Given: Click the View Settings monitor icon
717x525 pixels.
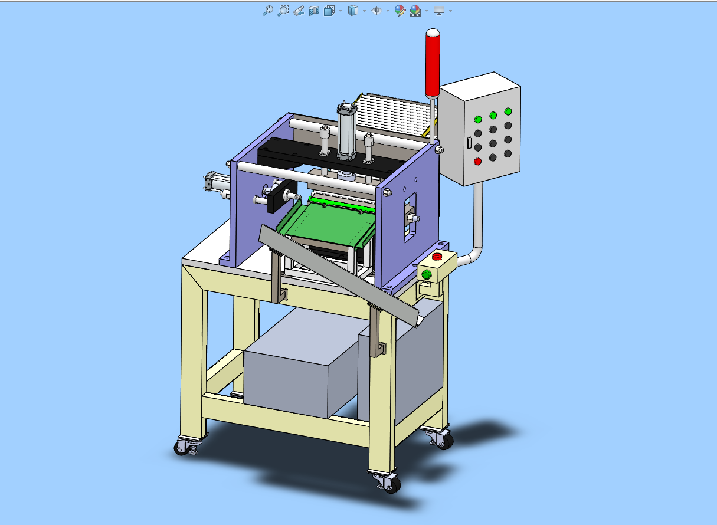Looking at the screenshot, I should coord(439,10).
